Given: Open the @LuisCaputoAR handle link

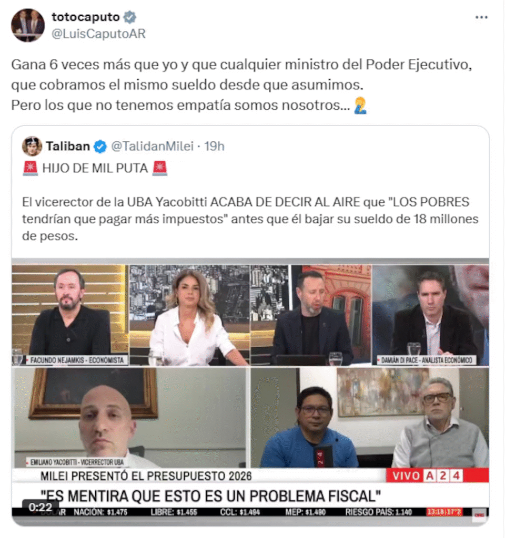Looking at the screenshot, I should pyautogui.click(x=98, y=34).
